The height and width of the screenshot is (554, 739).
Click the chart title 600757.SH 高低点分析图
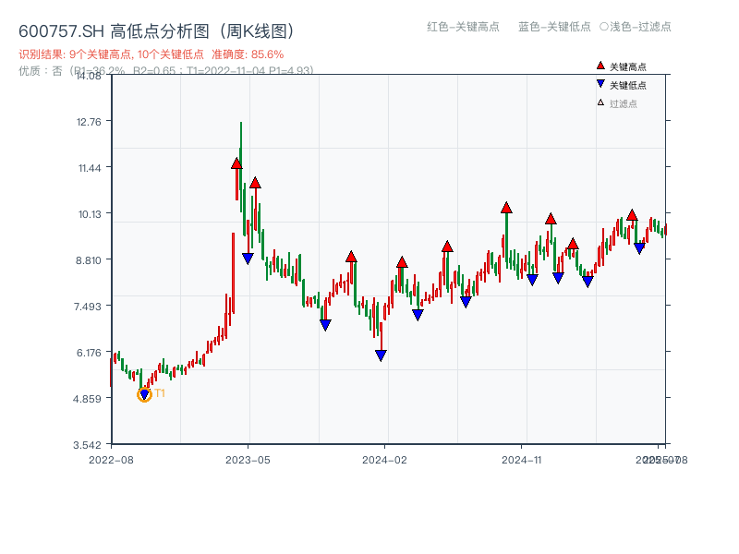click(156, 31)
